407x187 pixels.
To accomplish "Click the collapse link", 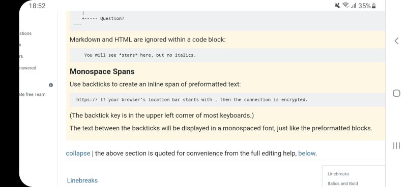I will click(x=78, y=153).
